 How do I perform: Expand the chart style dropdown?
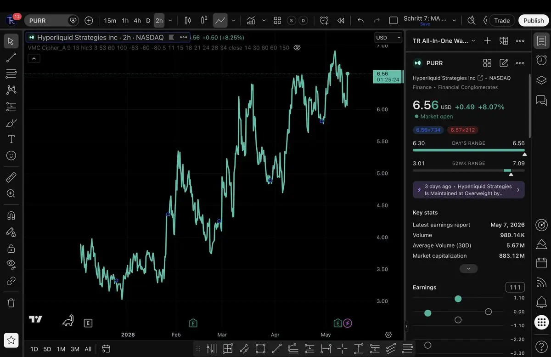tap(233, 21)
